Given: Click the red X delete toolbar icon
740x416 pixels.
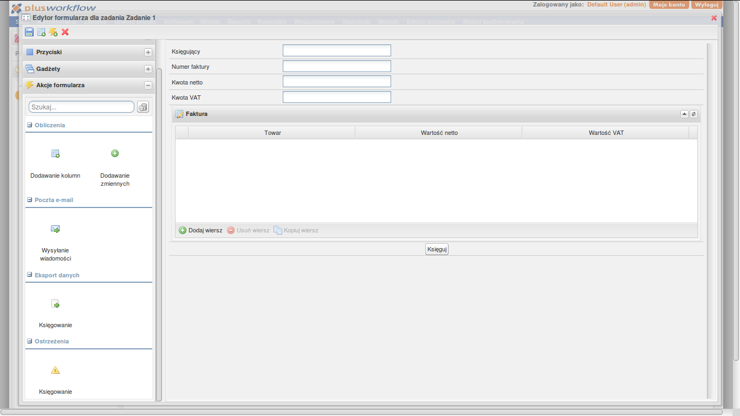Looking at the screenshot, I should click(x=65, y=32).
